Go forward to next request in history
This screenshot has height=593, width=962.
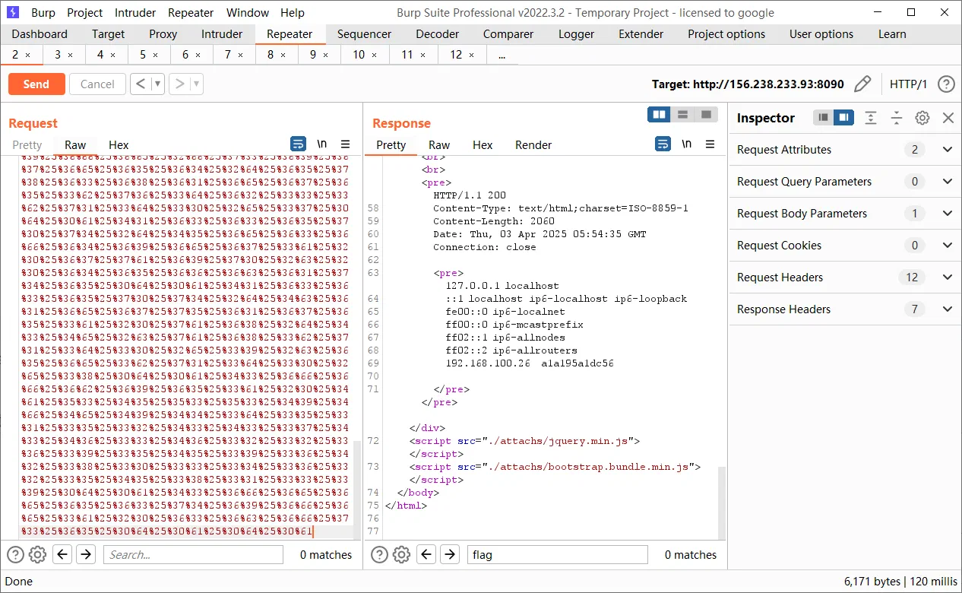click(179, 84)
